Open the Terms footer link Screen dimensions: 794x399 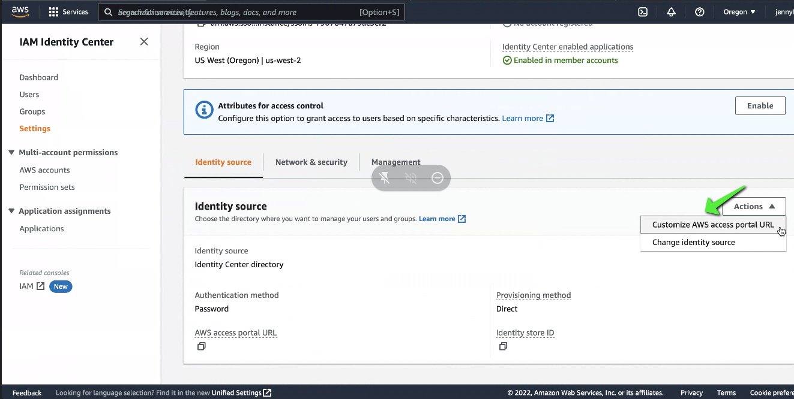point(726,393)
